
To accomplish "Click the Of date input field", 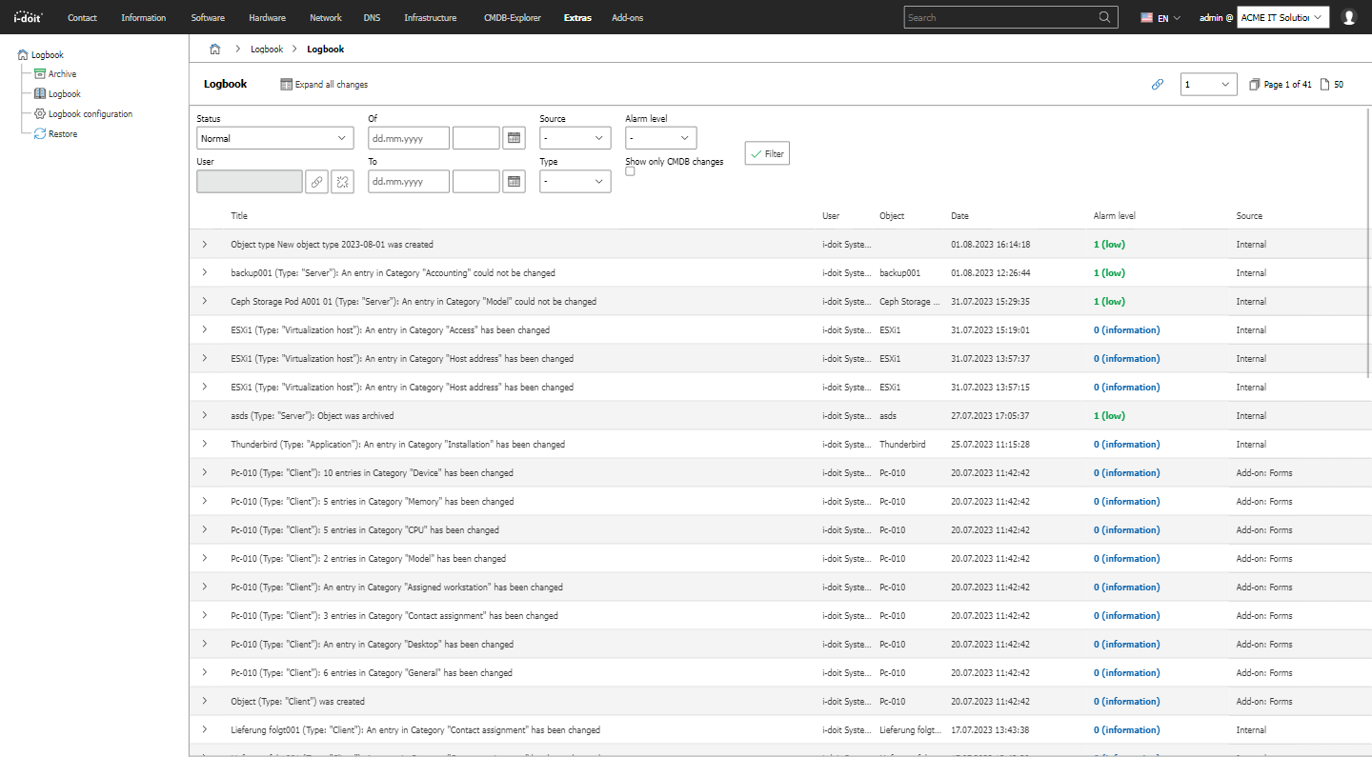I will point(409,138).
